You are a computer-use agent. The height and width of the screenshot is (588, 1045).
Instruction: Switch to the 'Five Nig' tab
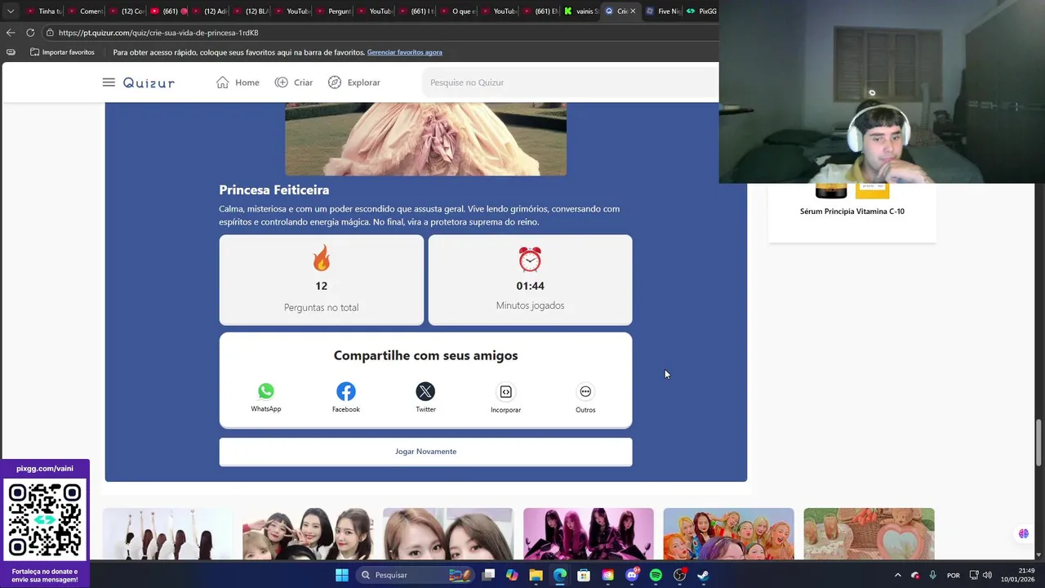point(662,11)
